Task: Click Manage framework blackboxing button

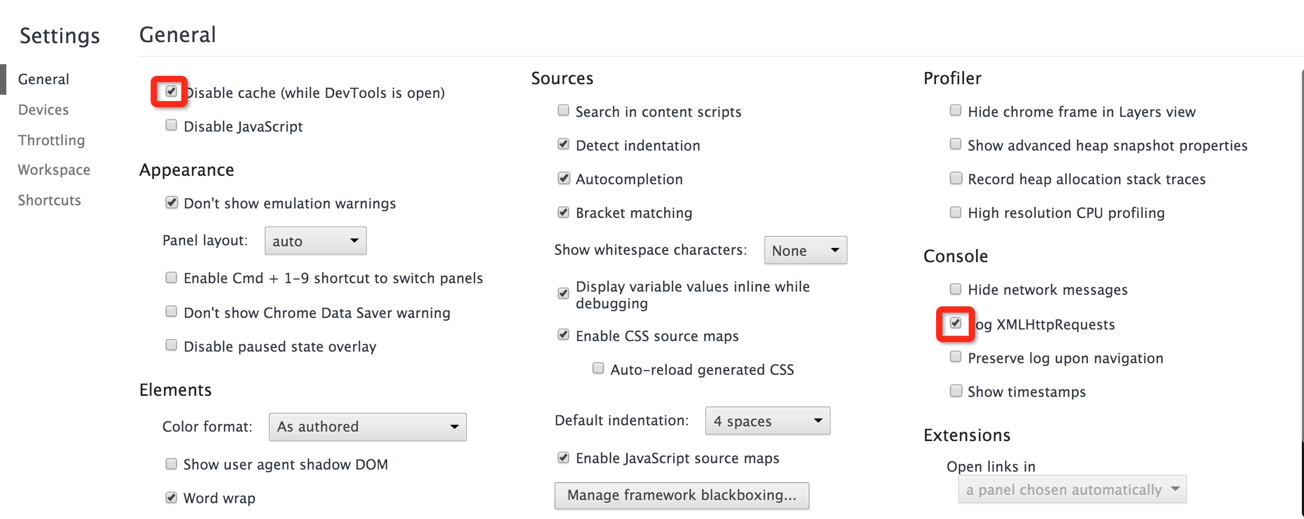Action: point(681,495)
